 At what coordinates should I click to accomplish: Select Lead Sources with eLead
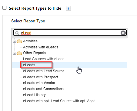pyautogui.click(x=44, y=59)
